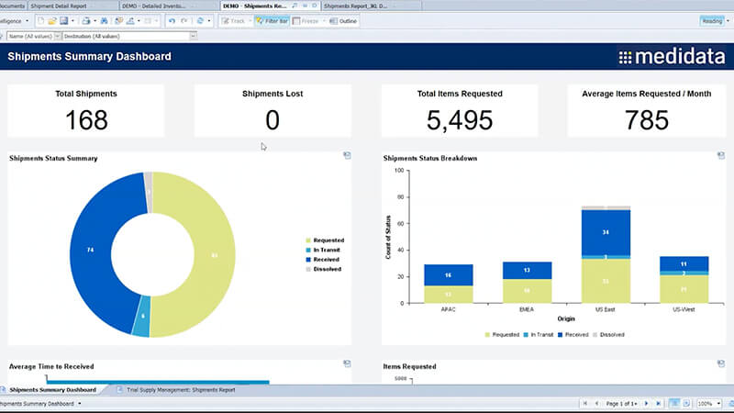Image resolution: width=734 pixels, height=413 pixels.
Task: Click the Find binoculars icon
Action: pos(105,21)
